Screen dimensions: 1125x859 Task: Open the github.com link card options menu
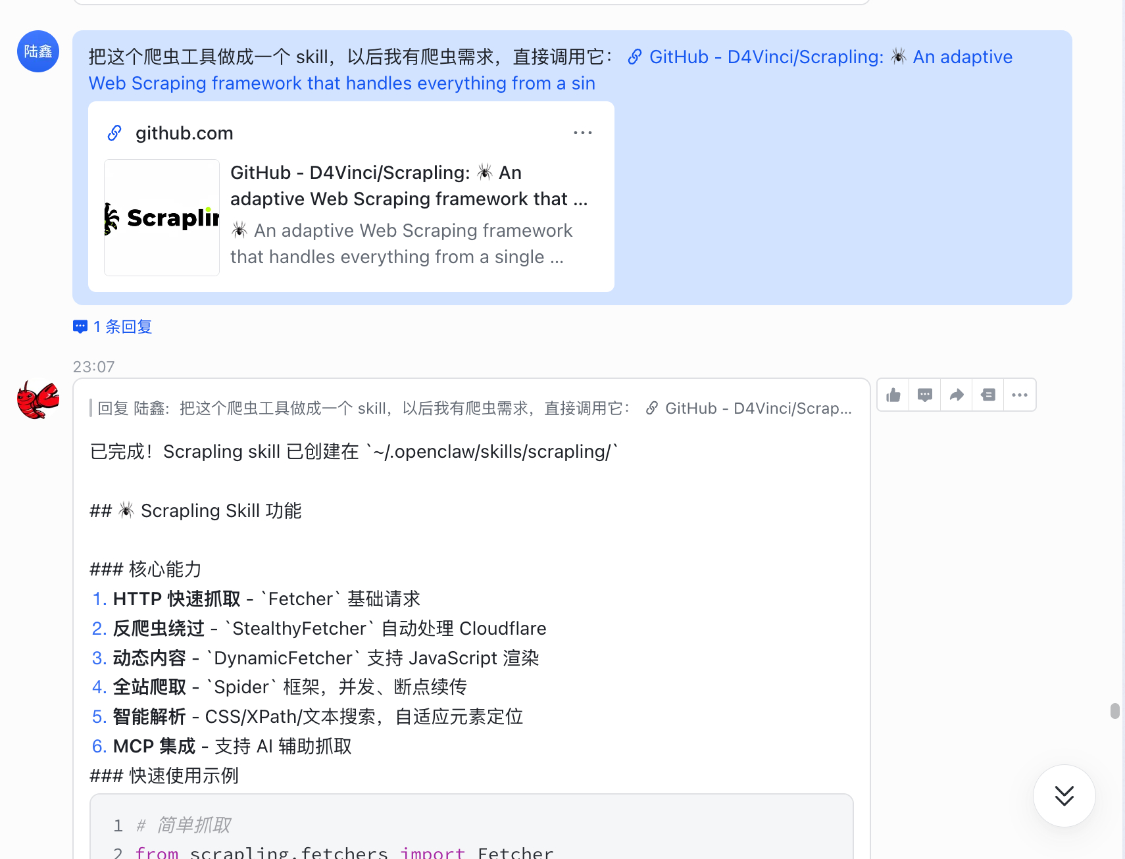(x=583, y=133)
